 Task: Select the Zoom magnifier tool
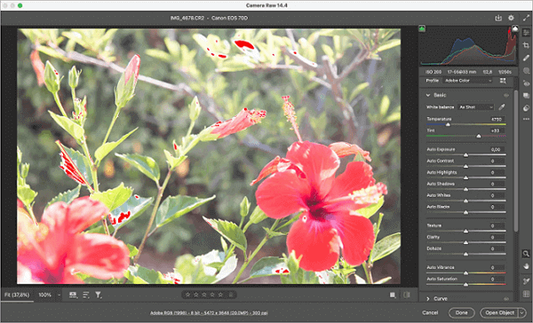click(526, 254)
